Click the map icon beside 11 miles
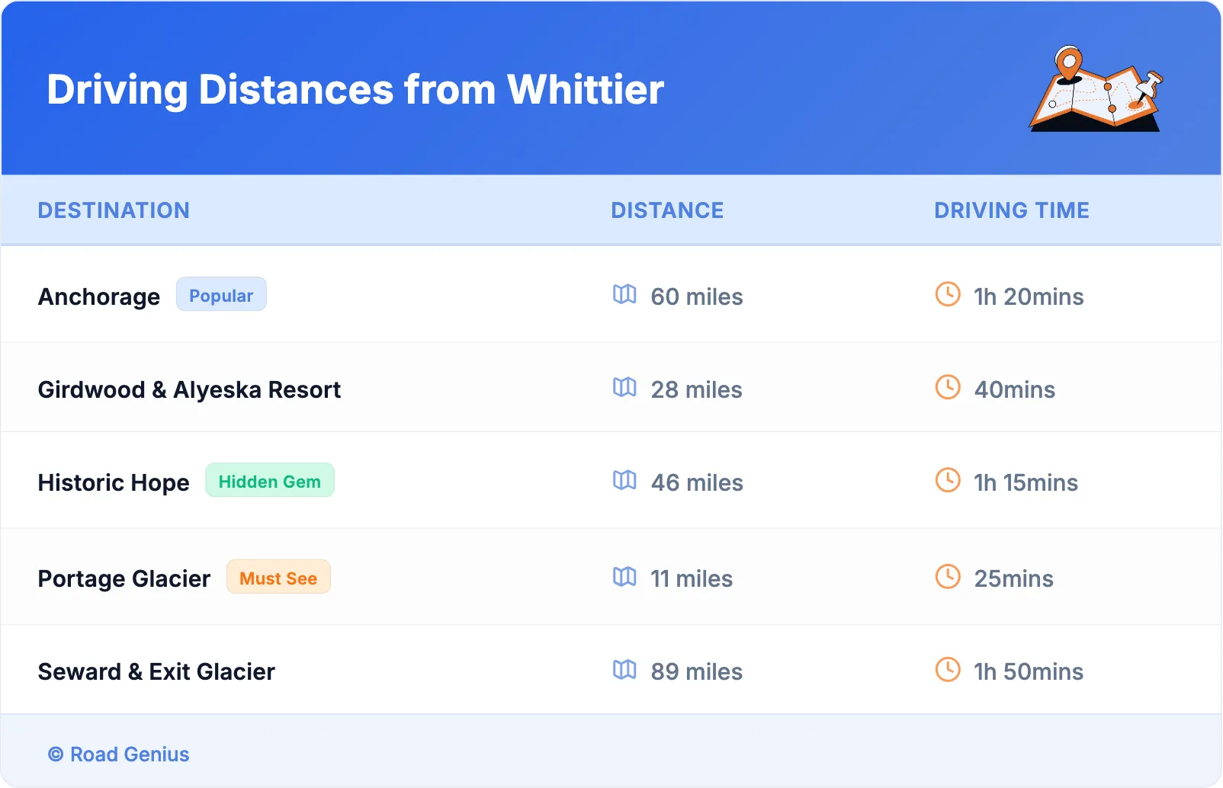Image resolution: width=1223 pixels, height=788 pixels. click(x=624, y=576)
